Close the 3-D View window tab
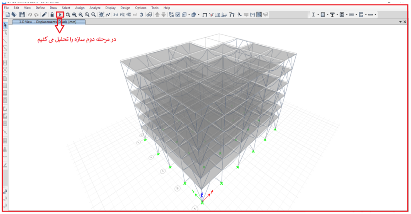The image size is (411, 214). click(x=405, y=22)
